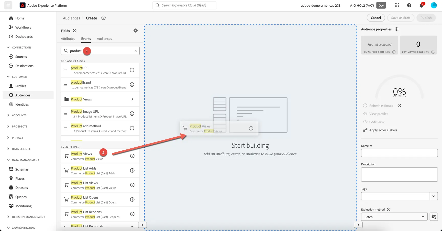Toggle the hamburger navigation menu
442x231 pixels.
[x=8, y=5]
